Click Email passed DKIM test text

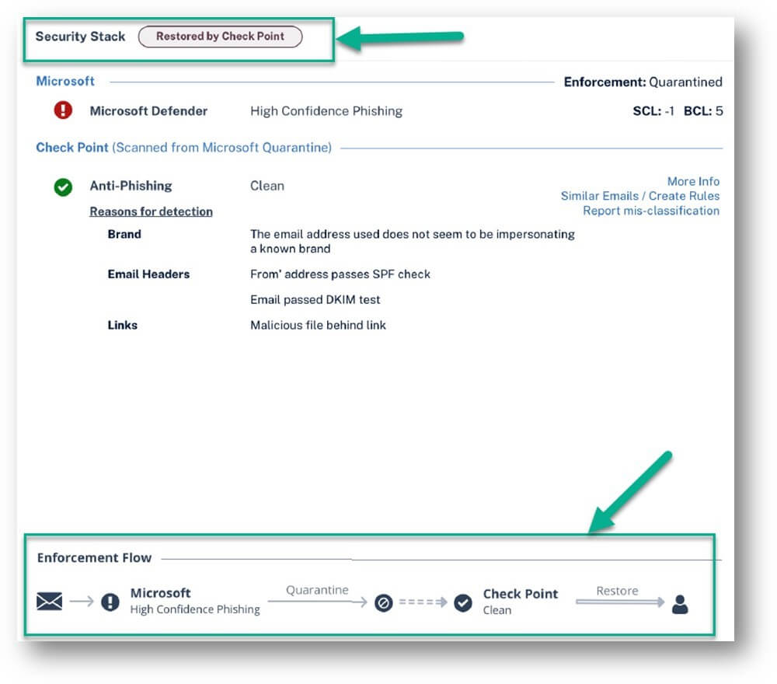coord(315,299)
